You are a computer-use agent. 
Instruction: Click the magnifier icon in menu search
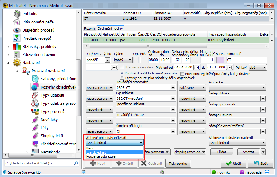click(76, 163)
